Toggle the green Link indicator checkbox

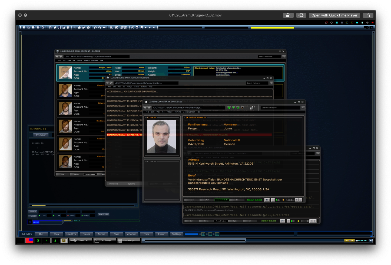[x=54, y=215]
